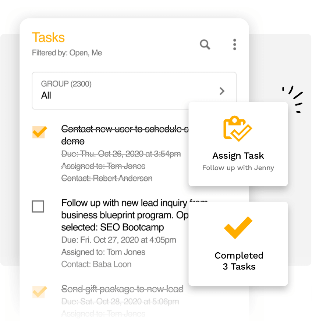
Task: Click the faded checkmark on gift package task
Action: pyautogui.click(x=39, y=292)
